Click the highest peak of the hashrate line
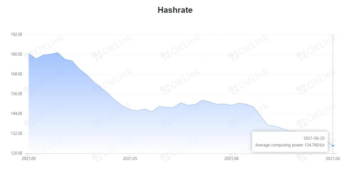Screen dimensions: 357x170 [57, 52]
